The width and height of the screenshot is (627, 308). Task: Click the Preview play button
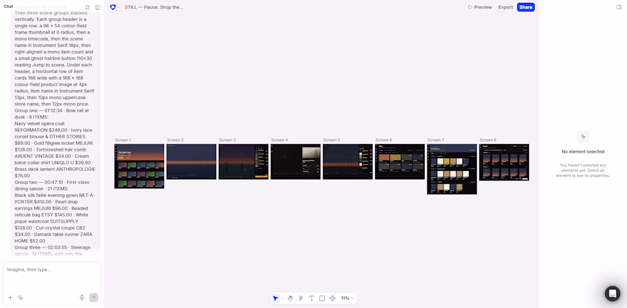pyautogui.click(x=480, y=7)
